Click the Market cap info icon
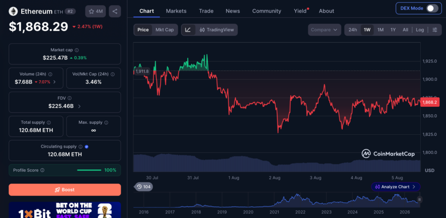Viewport: 446px width, 218px height. pyautogui.click(x=77, y=50)
